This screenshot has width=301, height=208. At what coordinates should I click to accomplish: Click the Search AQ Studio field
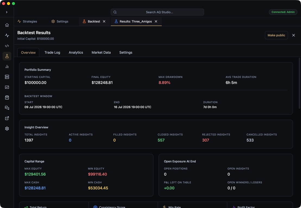pos(157,12)
